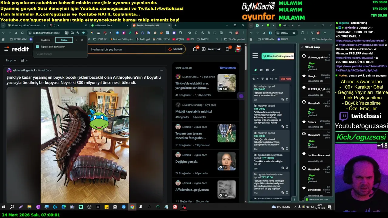Select the paper plane tab in dashboard
388x218 pixels.
(255, 70)
